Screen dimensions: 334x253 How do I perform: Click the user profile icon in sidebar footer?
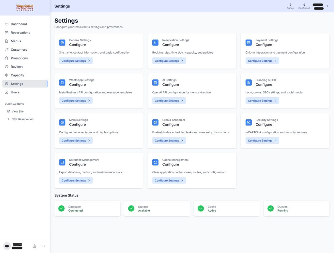tap(35, 246)
